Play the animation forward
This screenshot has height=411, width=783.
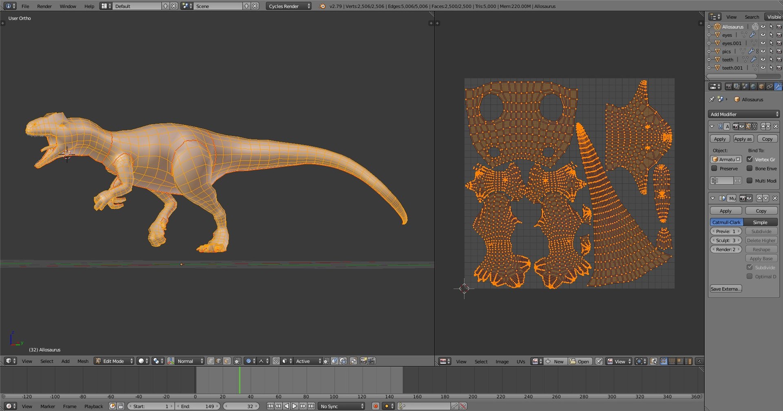295,406
